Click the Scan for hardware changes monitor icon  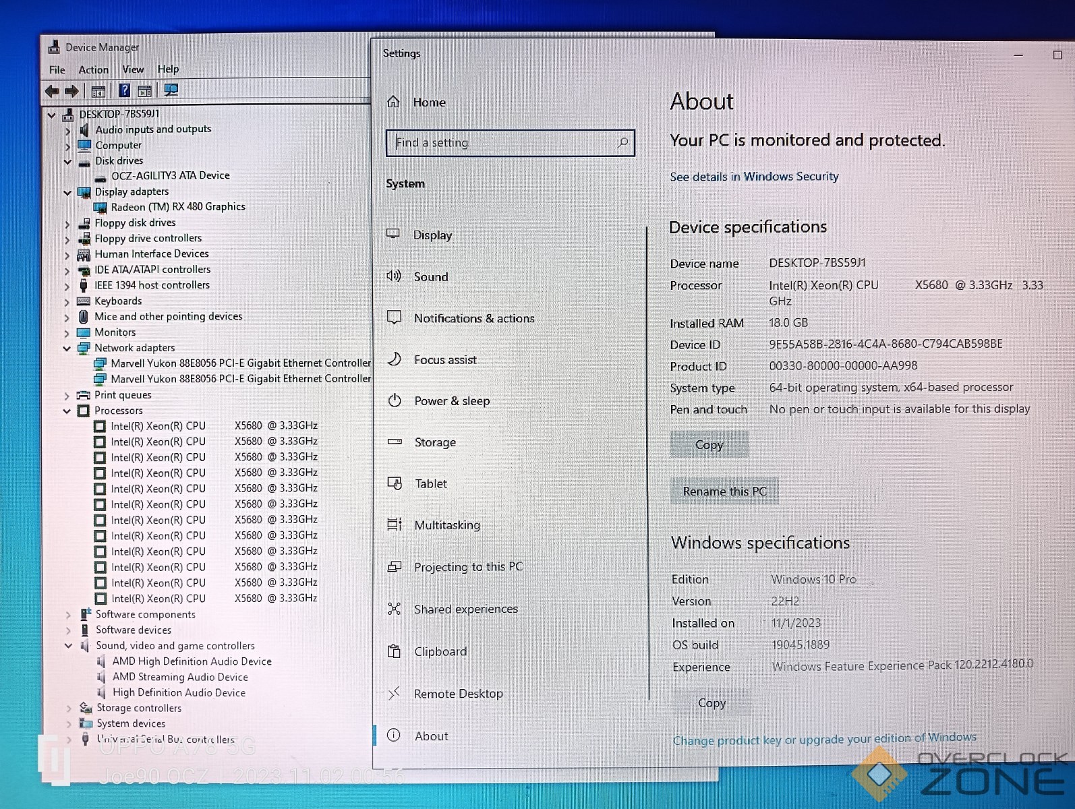click(x=171, y=90)
